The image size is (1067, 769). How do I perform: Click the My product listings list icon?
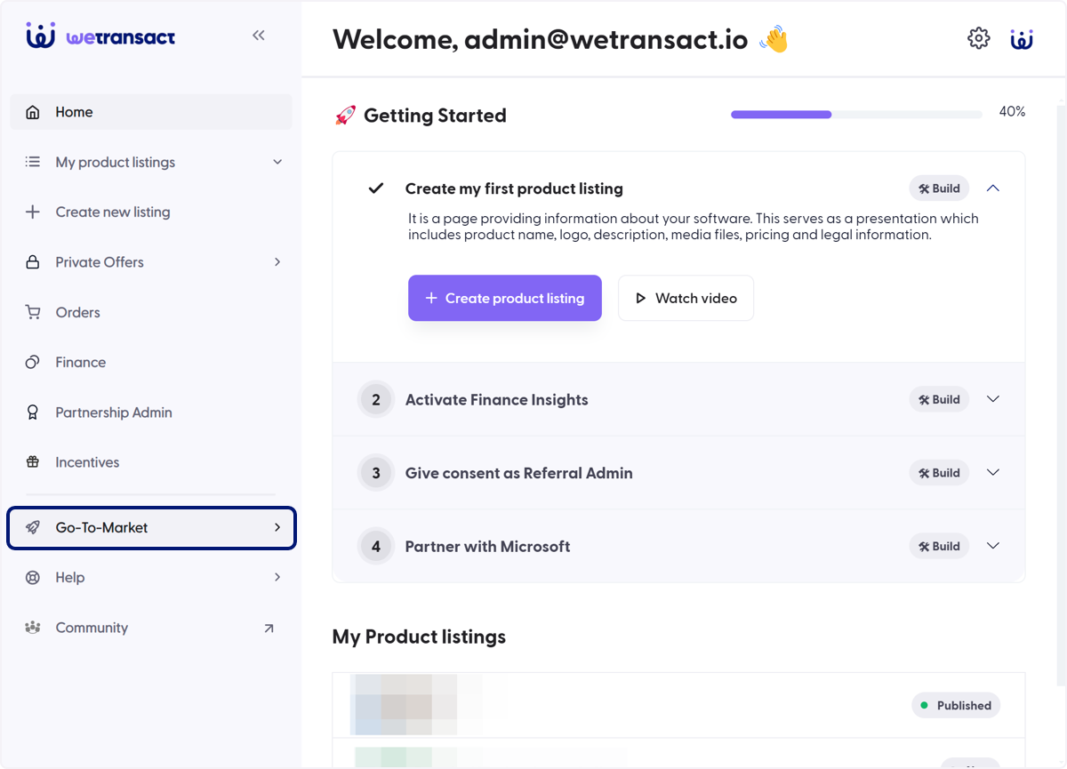point(33,162)
